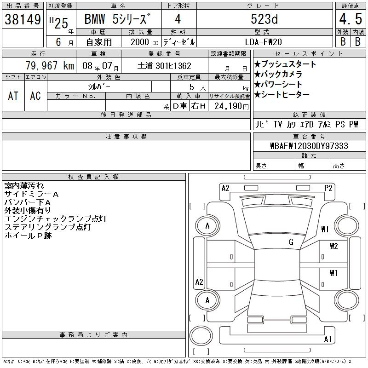368x368 pixels.
Task: Select the equipment item TV
Action: (x=278, y=124)
